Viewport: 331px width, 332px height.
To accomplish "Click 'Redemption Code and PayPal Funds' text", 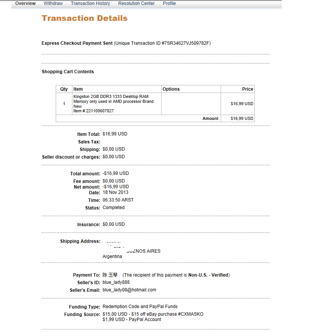I will pos(140,307).
